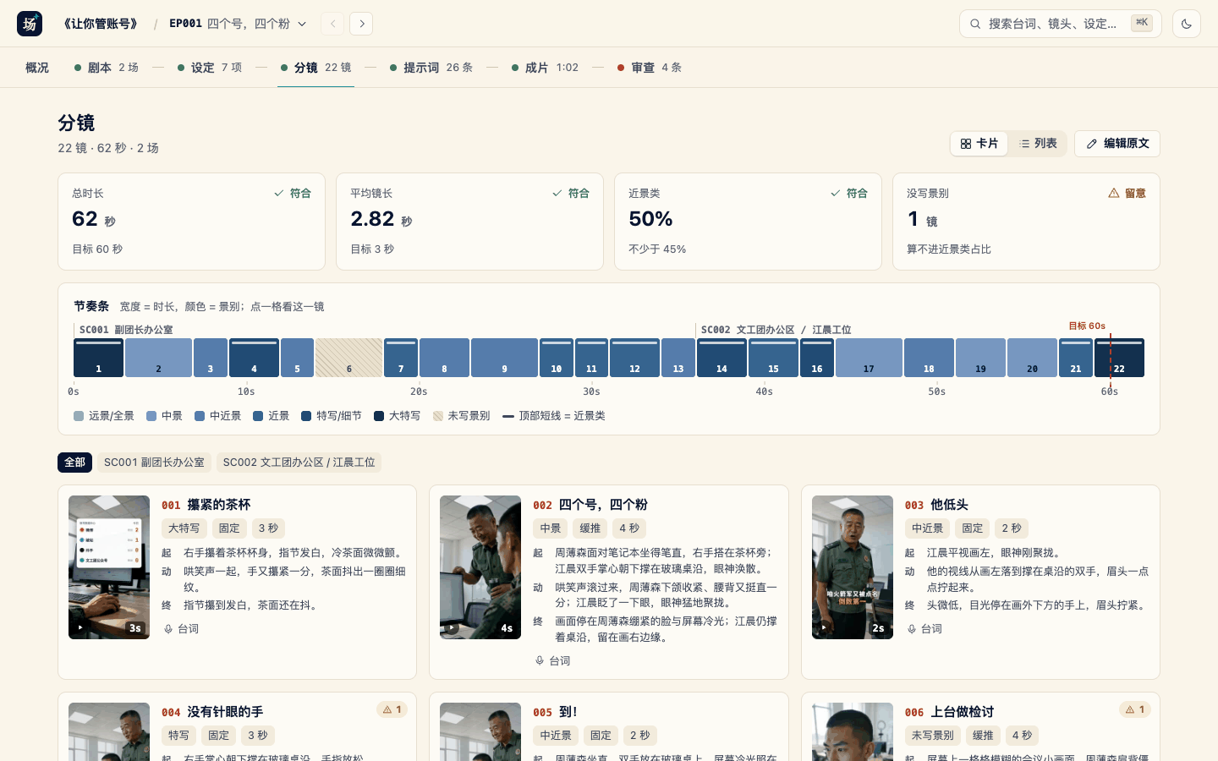Open thumbnail of shot 002 四个号，四个粉

click(x=480, y=567)
